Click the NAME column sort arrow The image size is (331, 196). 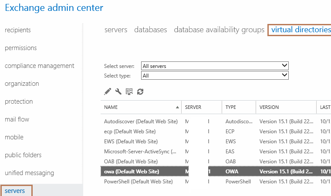(177, 107)
